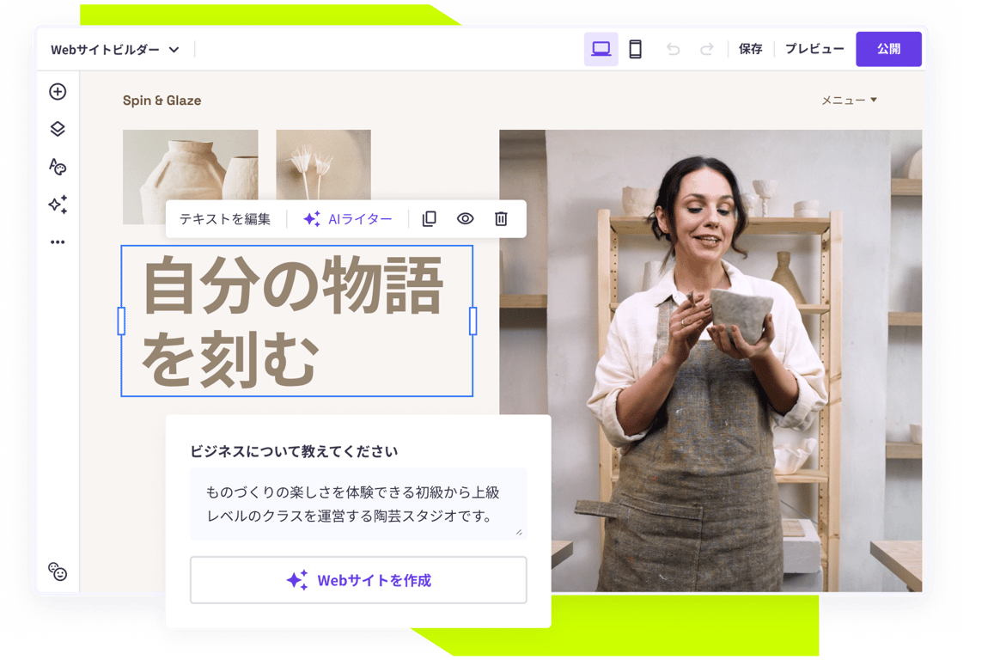Delete the heading via trash icon
1000x660 pixels.
pyautogui.click(x=501, y=218)
